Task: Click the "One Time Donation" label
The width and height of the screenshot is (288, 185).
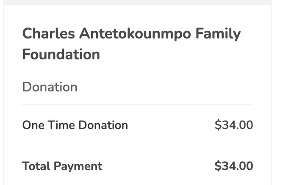Action: coord(75,125)
